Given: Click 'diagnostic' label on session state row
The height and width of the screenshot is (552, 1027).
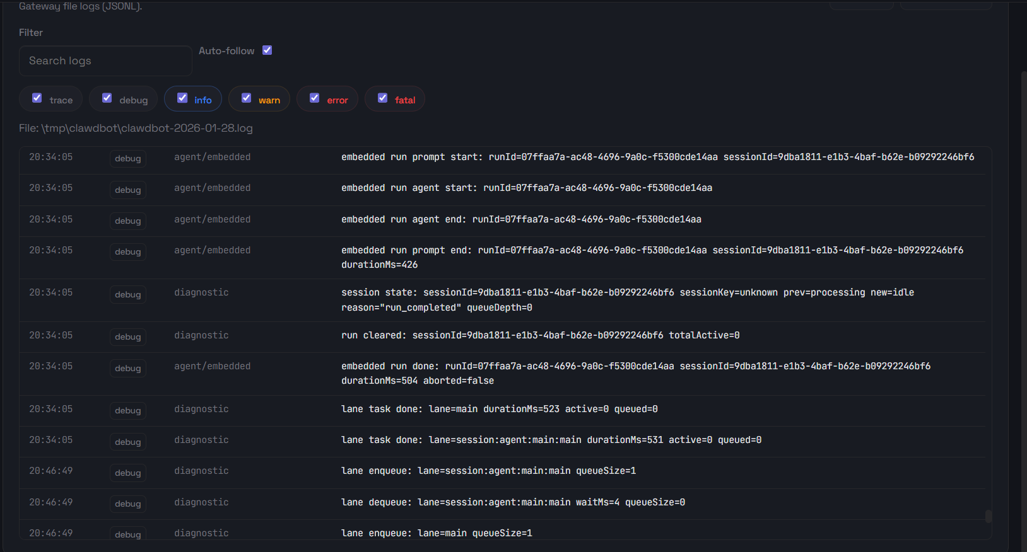Looking at the screenshot, I should coord(201,292).
